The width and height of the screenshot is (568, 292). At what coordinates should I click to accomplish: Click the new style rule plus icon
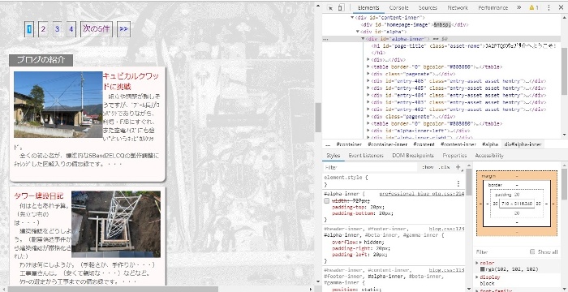point(458,167)
